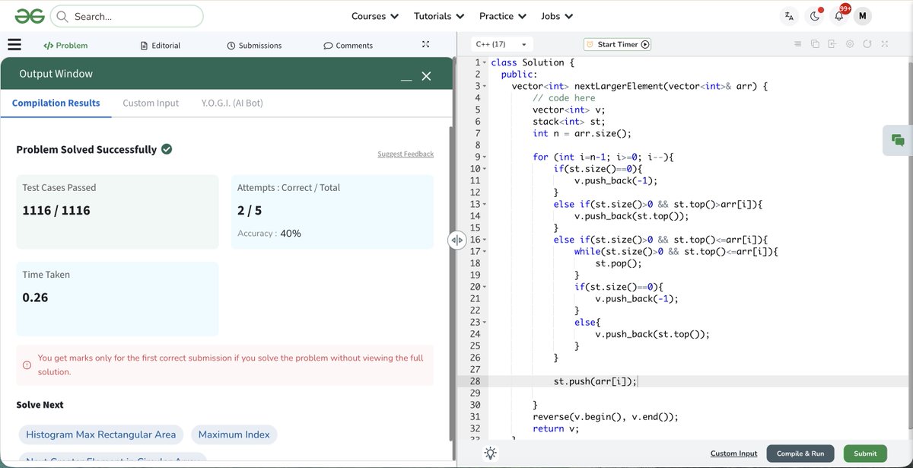Open the Y.O.G.I. (AI Bot) tab
Viewport: 913px width, 468px height.
point(232,103)
